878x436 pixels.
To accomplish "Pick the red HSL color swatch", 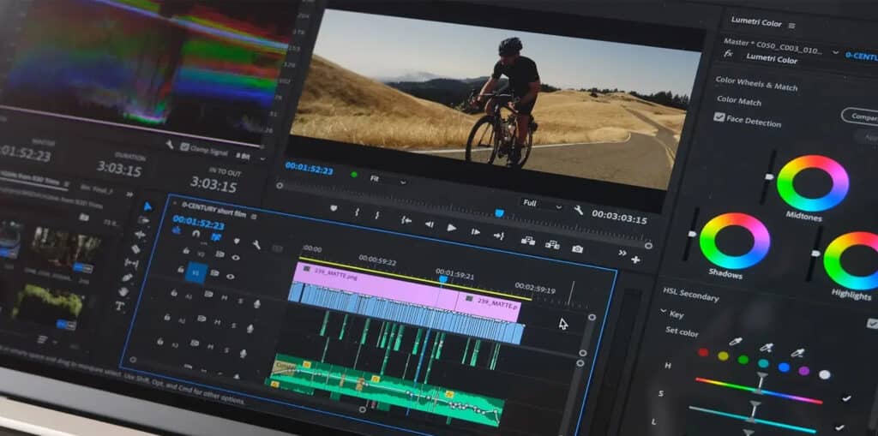I will tap(703, 353).
